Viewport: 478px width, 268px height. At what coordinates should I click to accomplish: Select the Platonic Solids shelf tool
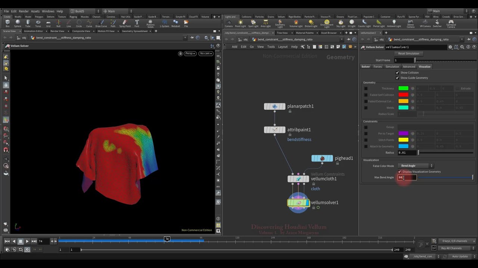150,24
